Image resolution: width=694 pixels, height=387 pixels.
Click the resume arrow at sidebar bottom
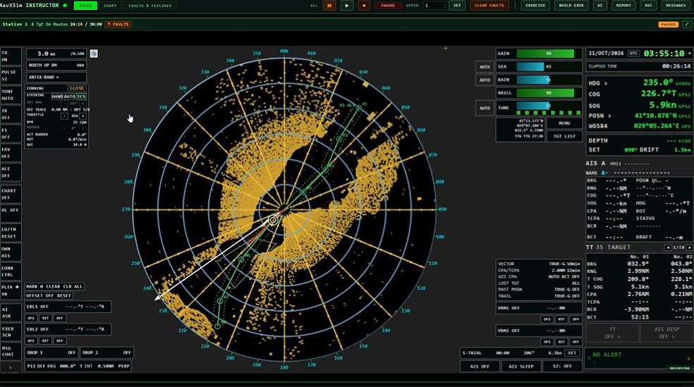pos(11,367)
